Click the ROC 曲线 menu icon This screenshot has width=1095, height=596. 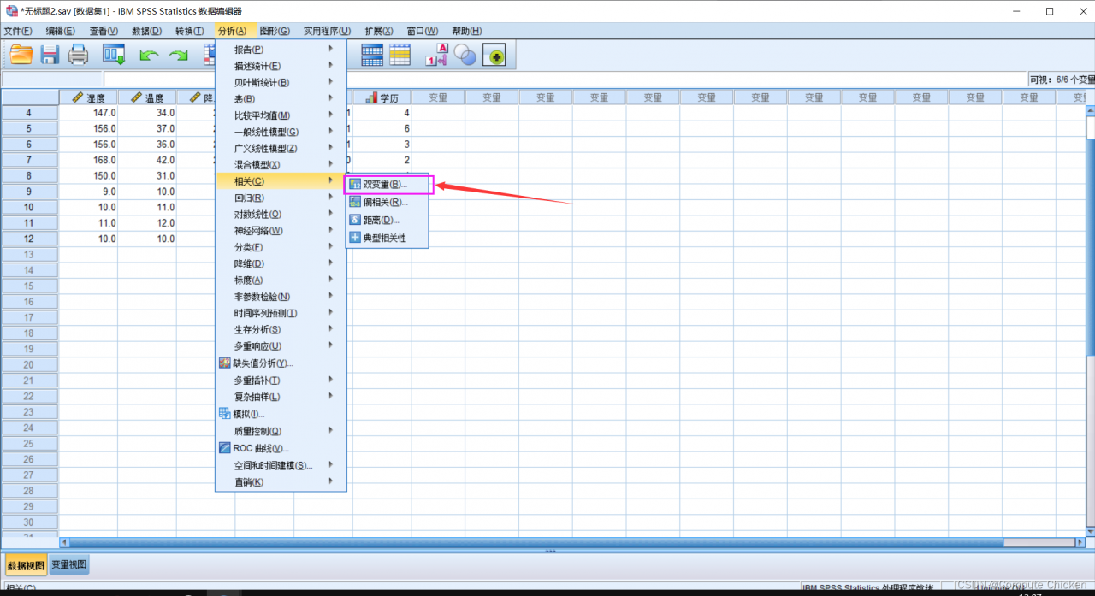(225, 448)
